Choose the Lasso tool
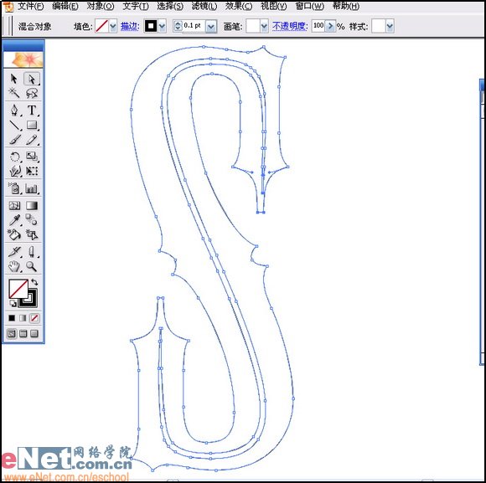 tap(32, 93)
